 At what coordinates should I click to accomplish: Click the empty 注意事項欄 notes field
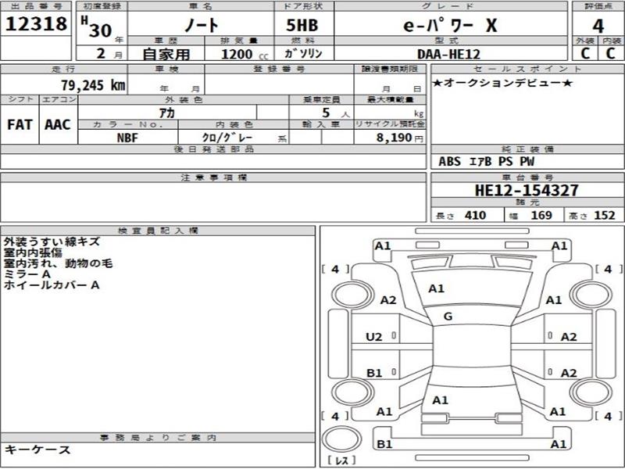tap(213, 202)
